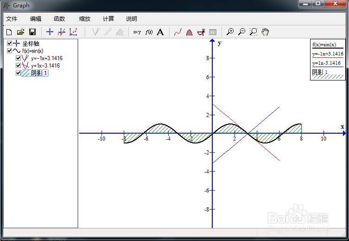Insert relation x<y icon
The width and height of the screenshot is (349, 241).
tap(137, 32)
